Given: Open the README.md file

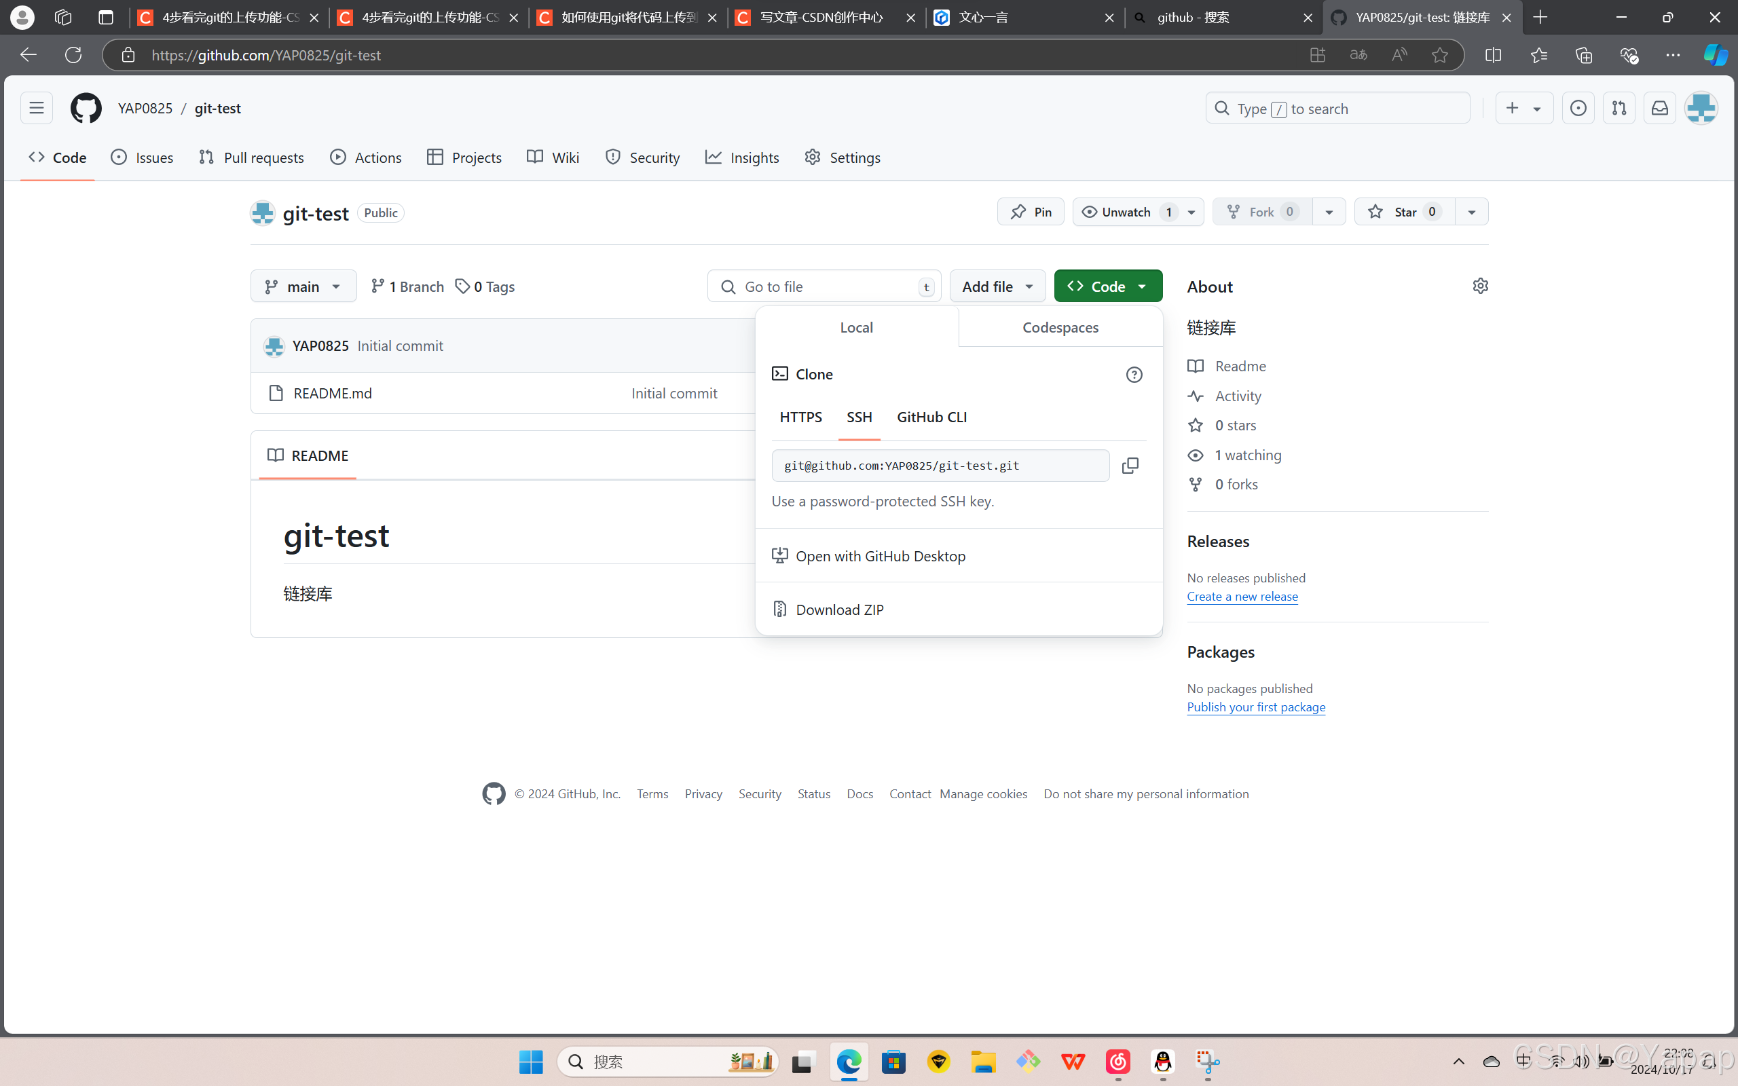Looking at the screenshot, I should (x=333, y=393).
